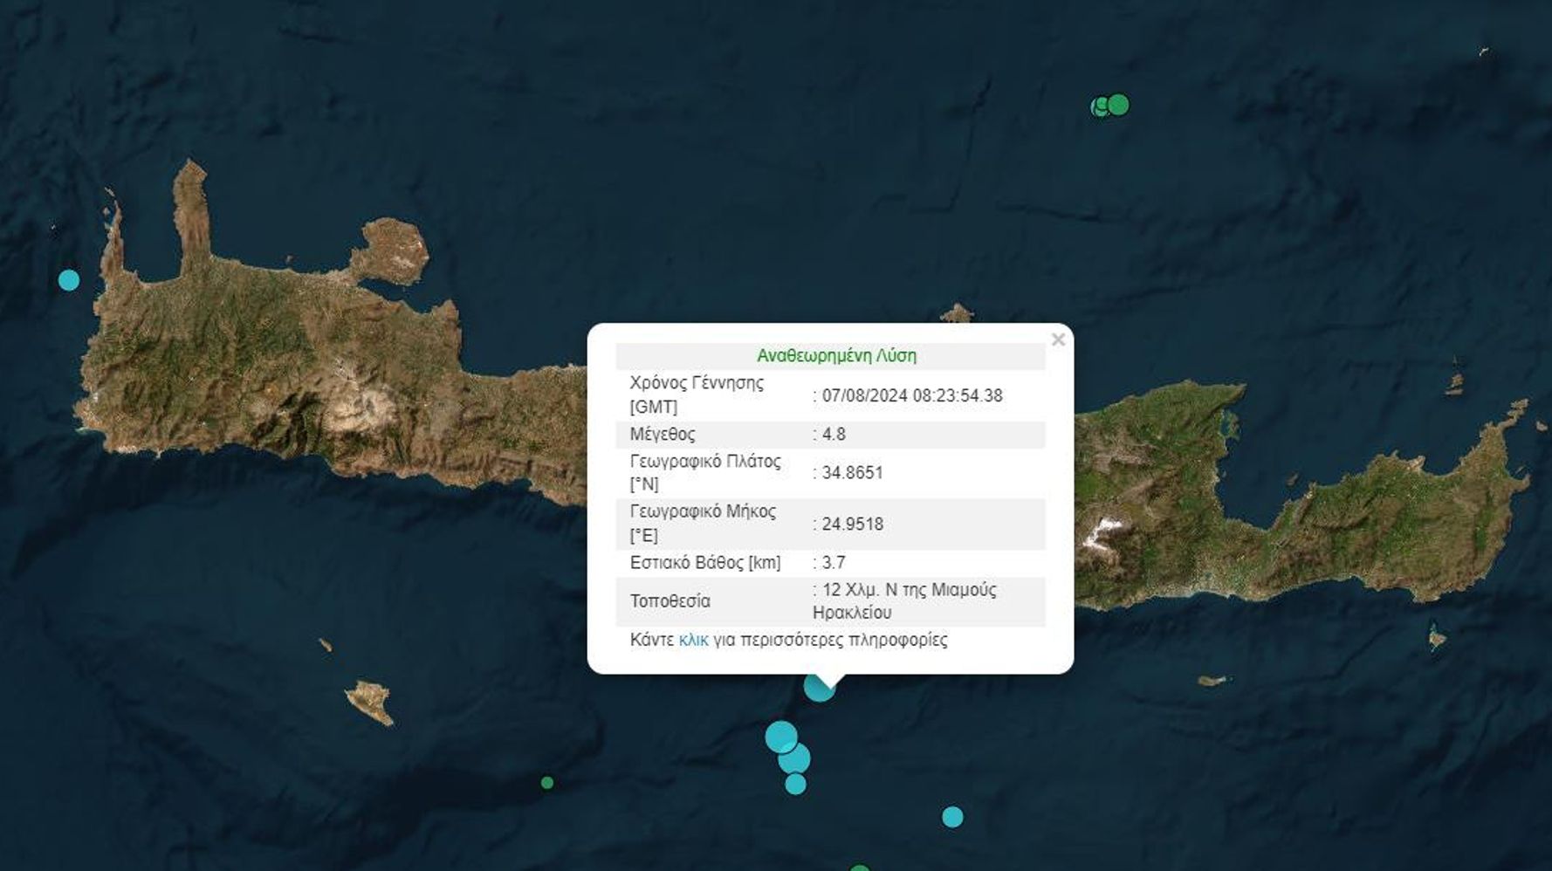Close the earthquake info popup
Screen dimensions: 1552x871
[1058, 339]
